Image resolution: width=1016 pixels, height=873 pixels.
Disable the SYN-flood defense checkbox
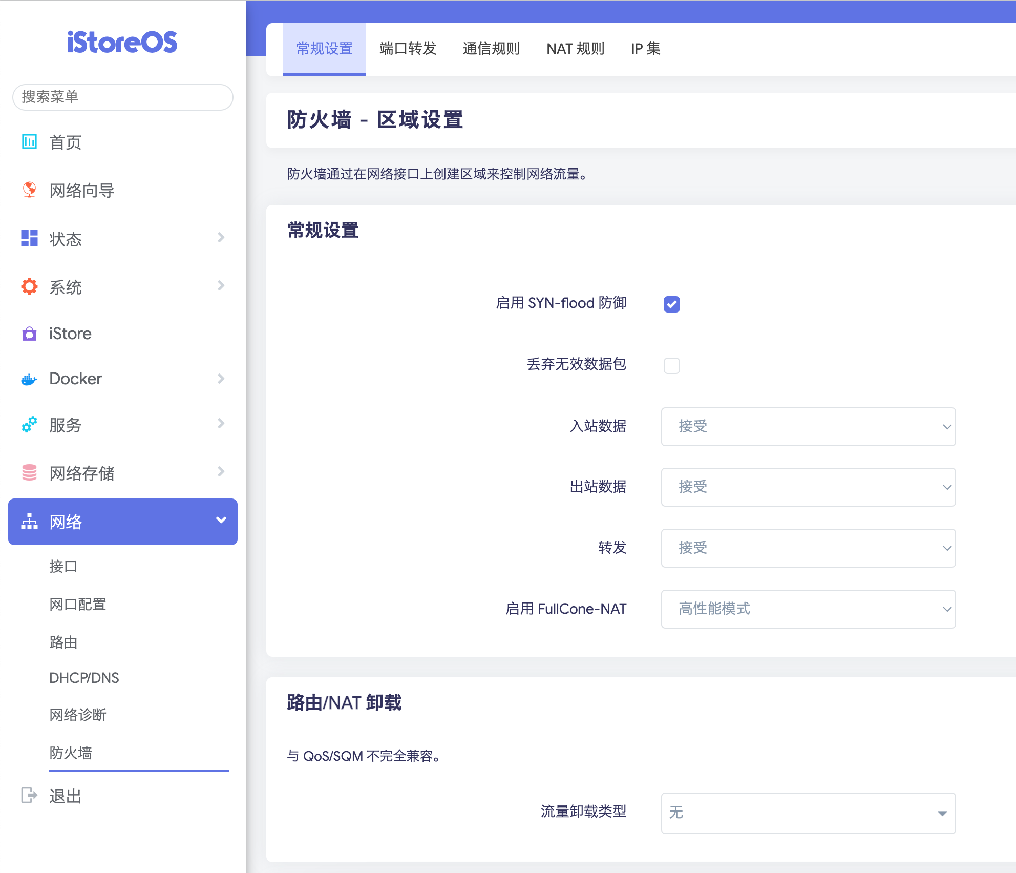coord(671,304)
